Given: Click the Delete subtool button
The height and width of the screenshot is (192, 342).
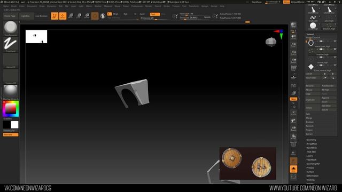Looking at the screenshot, I should point(313,108).
